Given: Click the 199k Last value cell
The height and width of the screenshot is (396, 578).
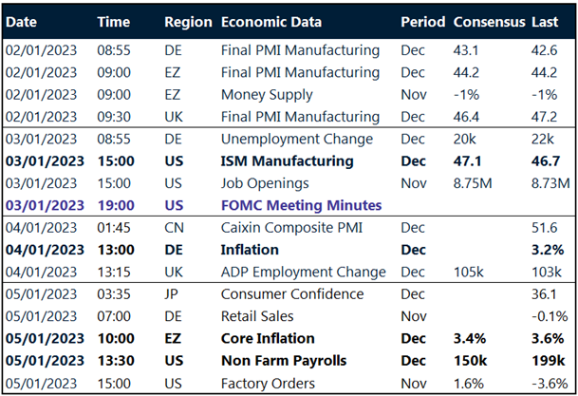Looking at the screenshot, I should (549, 361).
